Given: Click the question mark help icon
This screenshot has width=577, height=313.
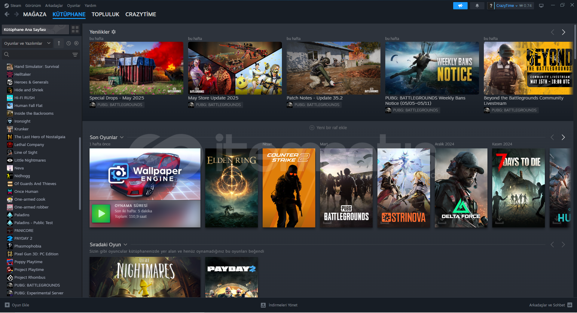Looking at the screenshot, I should coord(491,6).
